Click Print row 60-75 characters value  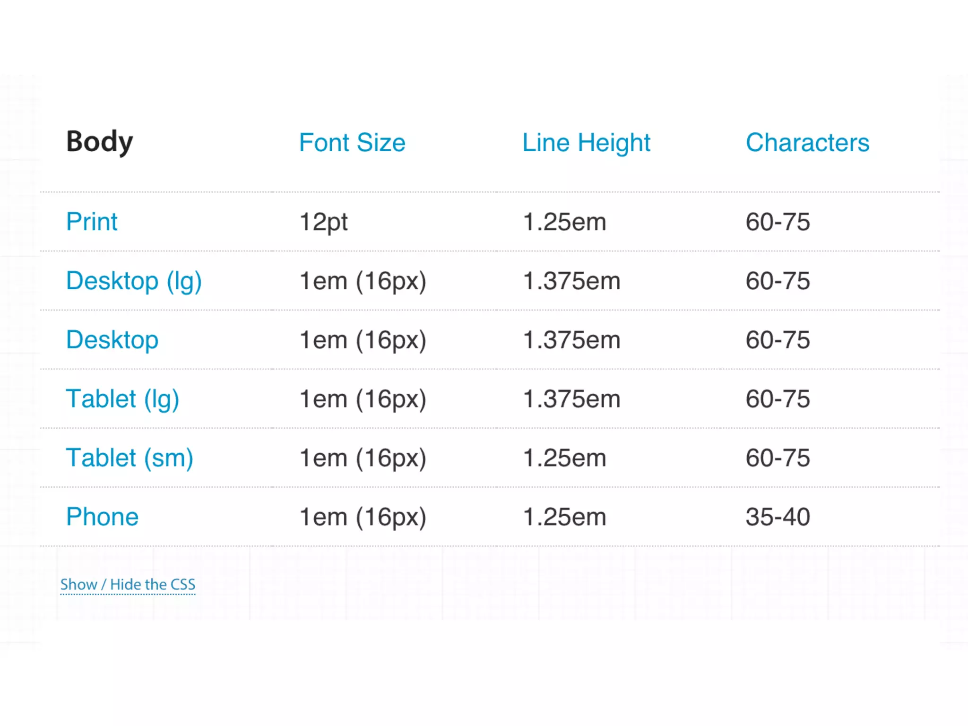[778, 222]
